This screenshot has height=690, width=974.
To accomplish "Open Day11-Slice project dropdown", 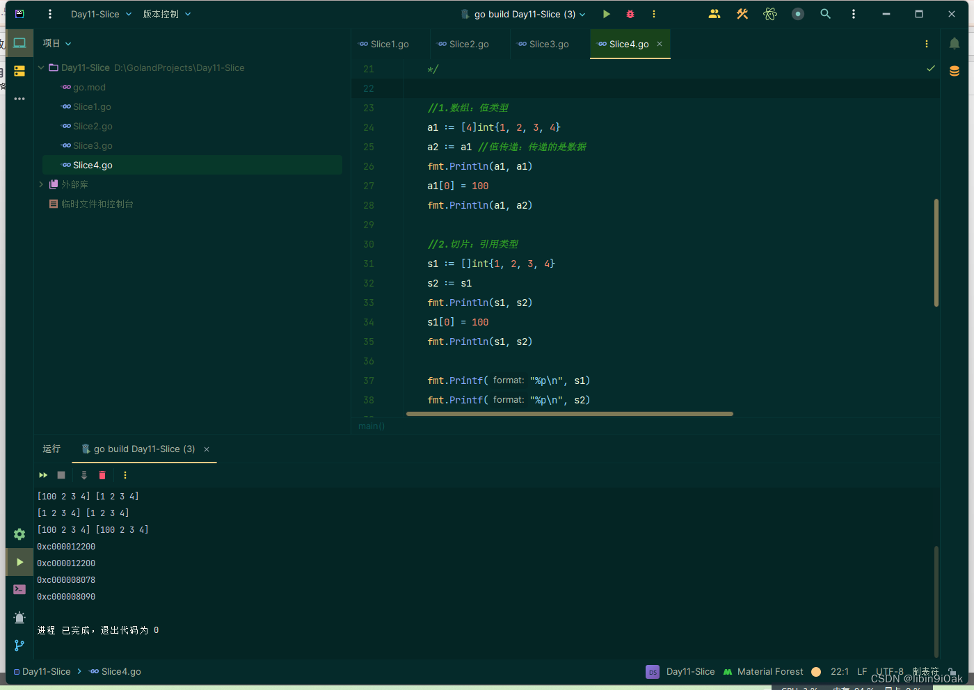I will tap(101, 14).
